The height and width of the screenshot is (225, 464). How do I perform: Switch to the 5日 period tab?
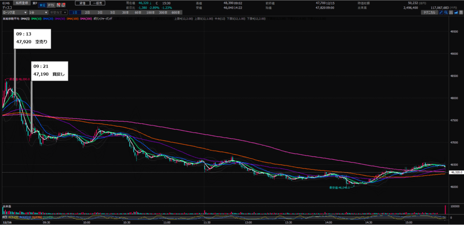tap(112, 12)
